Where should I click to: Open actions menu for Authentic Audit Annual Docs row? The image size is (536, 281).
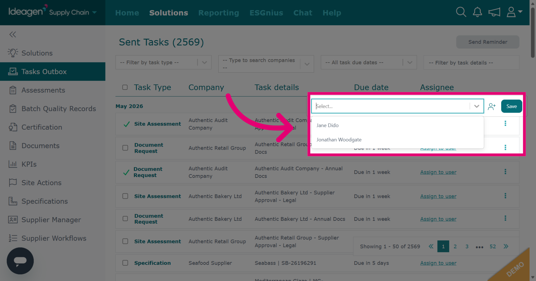(x=505, y=172)
